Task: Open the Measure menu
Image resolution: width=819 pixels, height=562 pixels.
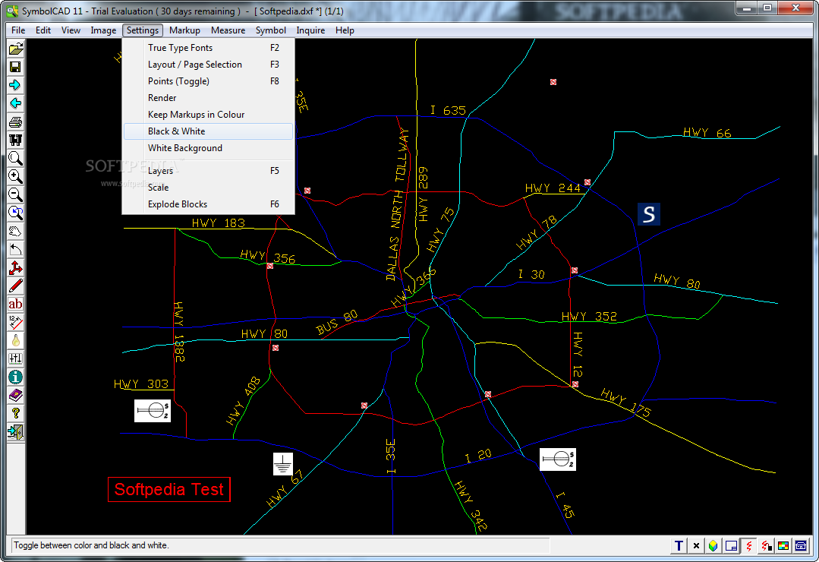Action: (x=228, y=30)
